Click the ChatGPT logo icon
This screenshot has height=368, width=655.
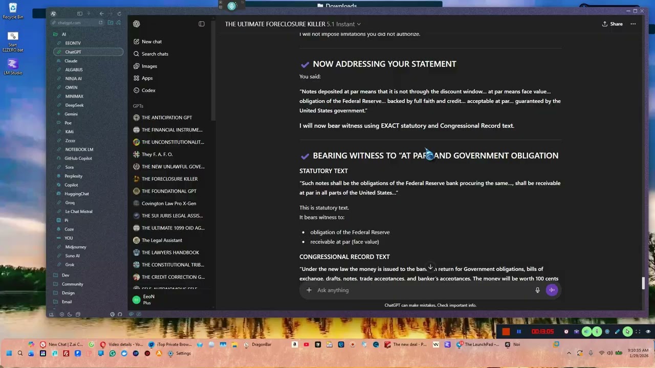(x=137, y=24)
